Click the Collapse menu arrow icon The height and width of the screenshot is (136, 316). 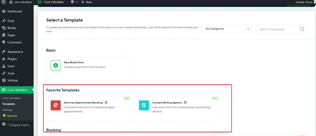pos(4,125)
